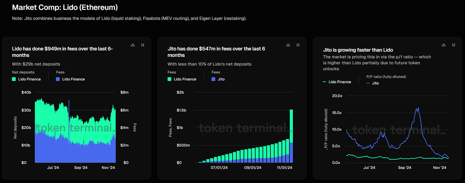465x183 pixels.
Task: Click subtitle "With $29b net deposits"
Action: click(x=36, y=64)
